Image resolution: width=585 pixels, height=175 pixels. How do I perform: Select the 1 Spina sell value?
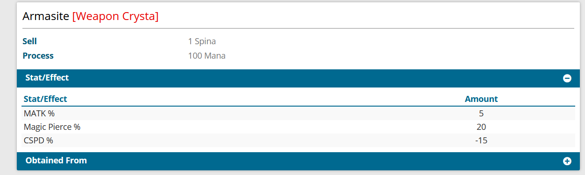(202, 41)
